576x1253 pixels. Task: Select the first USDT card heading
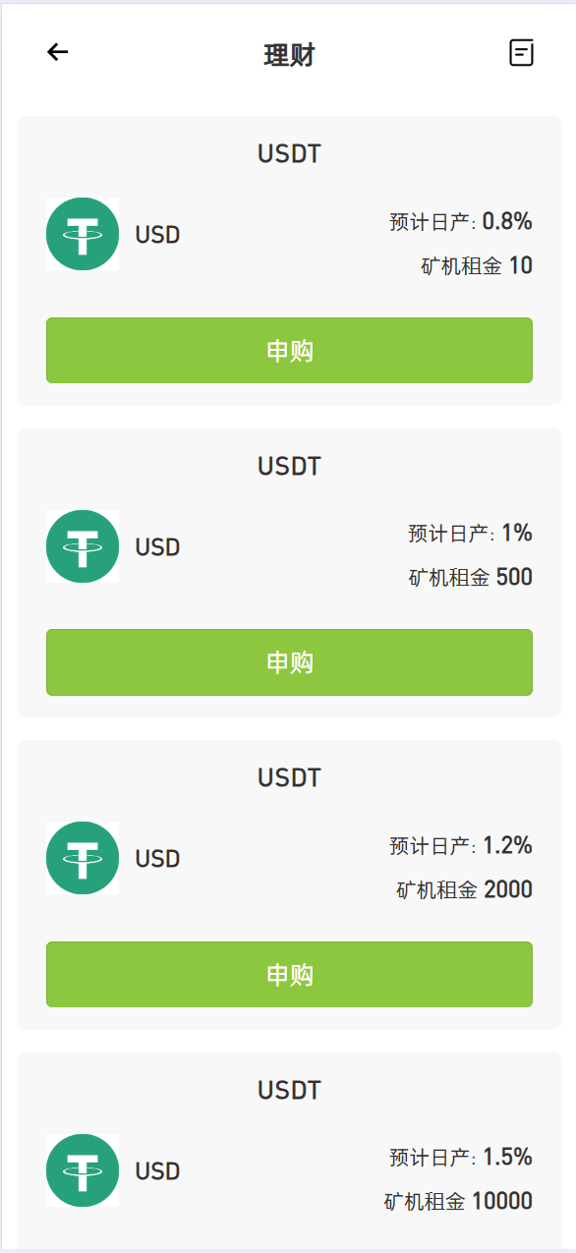289,154
